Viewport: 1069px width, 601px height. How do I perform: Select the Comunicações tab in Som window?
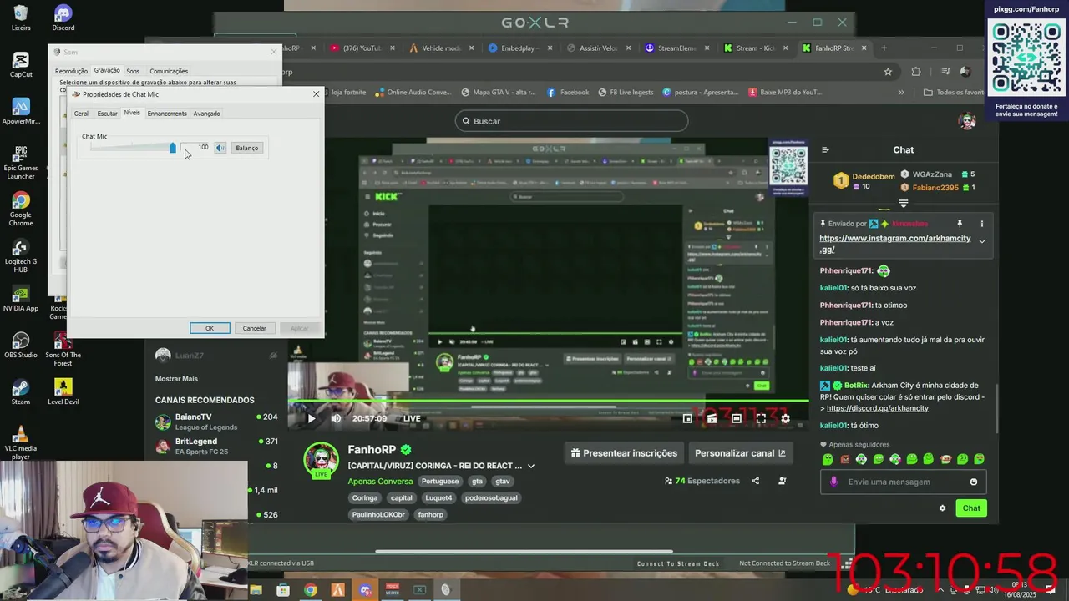click(x=169, y=71)
